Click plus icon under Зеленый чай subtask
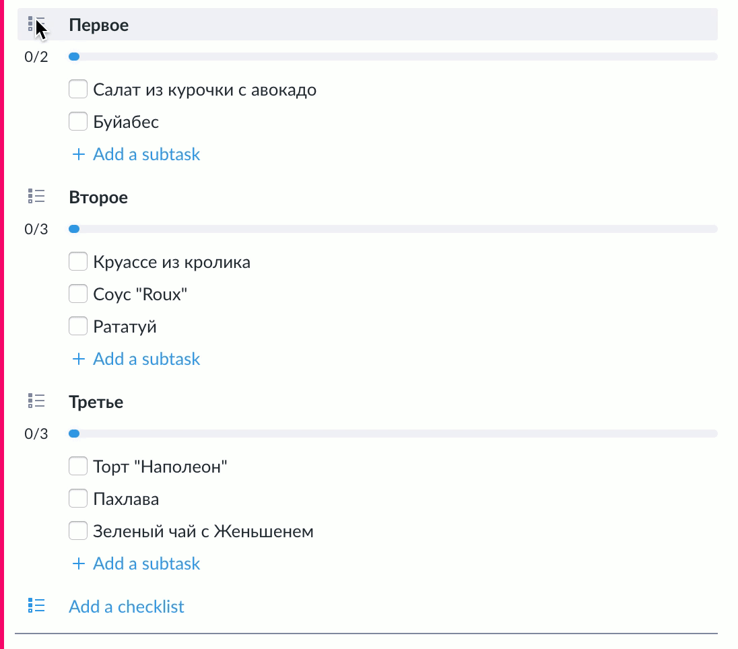The width and height of the screenshot is (738, 649). point(79,563)
